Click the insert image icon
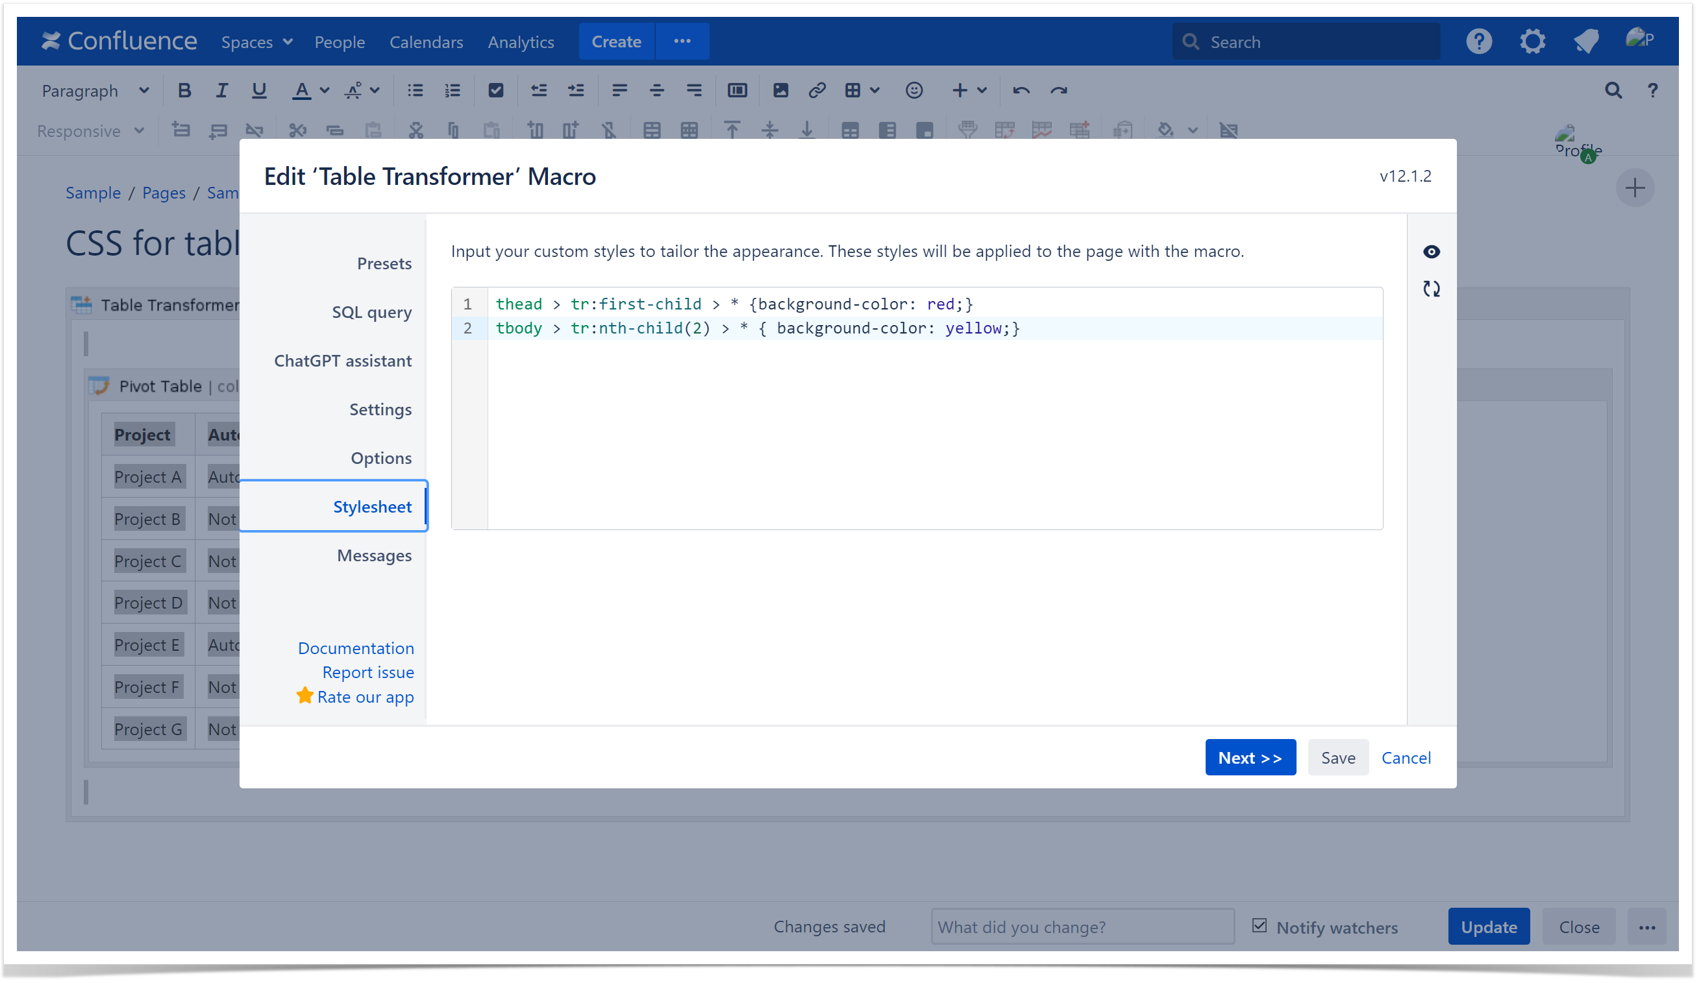This screenshot has height=983, width=1701. pos(780,90)
